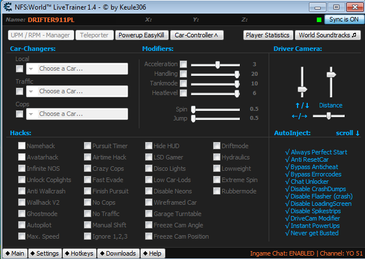Check the No Traffic option
The width and height of the screenshot is (365, 259).
pos(87,214)
